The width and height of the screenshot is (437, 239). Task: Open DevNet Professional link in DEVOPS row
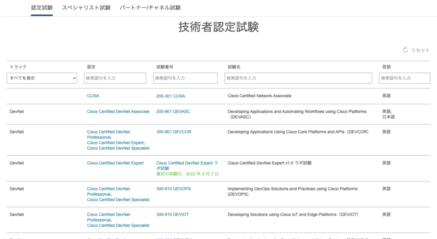[x=108, y=191]
